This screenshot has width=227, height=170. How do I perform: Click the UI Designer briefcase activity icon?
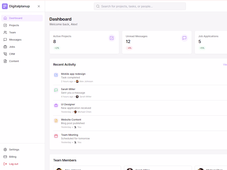coord(56,105)
